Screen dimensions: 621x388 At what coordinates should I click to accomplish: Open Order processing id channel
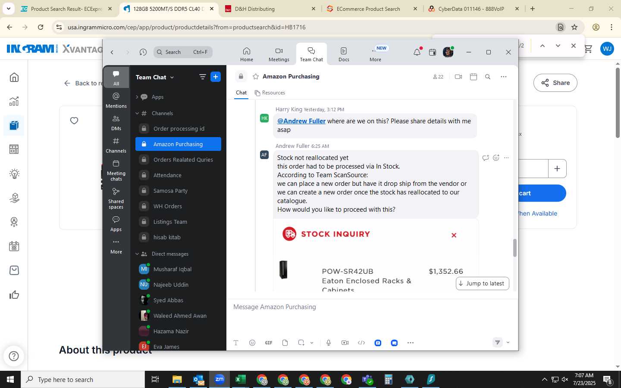coord(178,128)
